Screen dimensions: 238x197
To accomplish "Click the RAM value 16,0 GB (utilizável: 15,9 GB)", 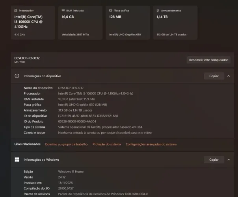I will (x=76, y=99).
